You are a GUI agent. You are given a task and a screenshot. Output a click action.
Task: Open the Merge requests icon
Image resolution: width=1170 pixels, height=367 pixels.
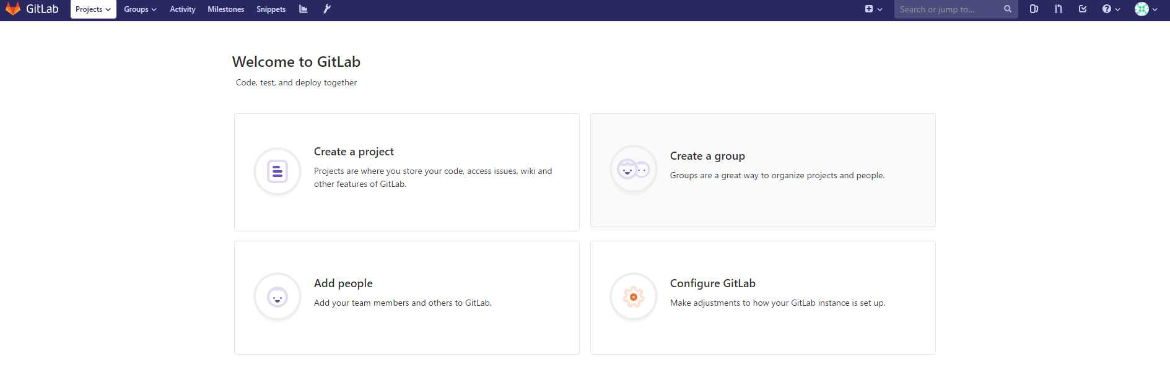1059,9
